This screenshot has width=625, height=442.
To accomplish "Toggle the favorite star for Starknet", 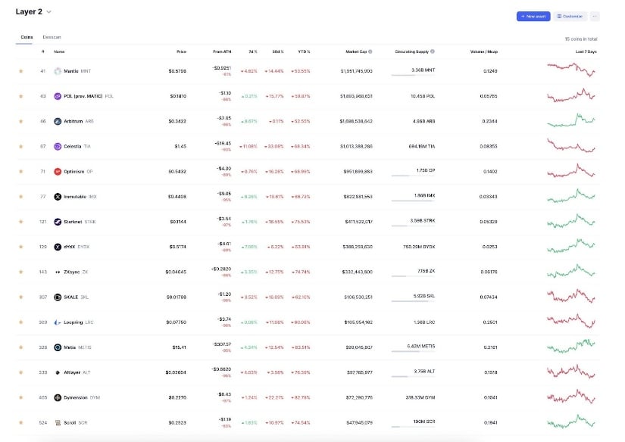I will pos(20,222).
